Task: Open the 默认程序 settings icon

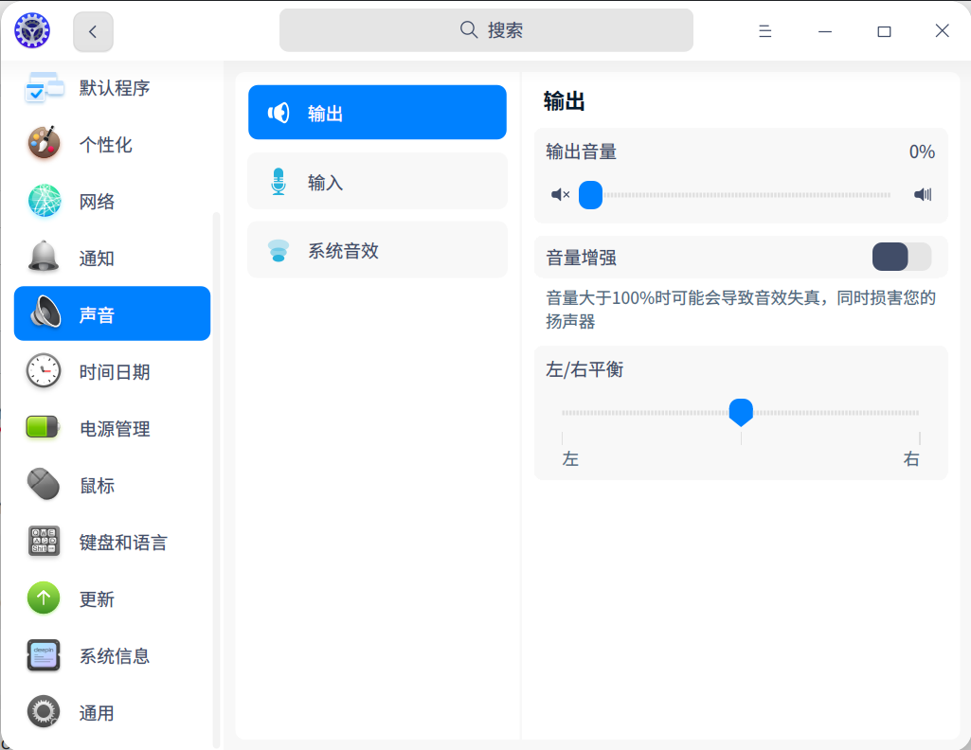Action: [44, 88]
